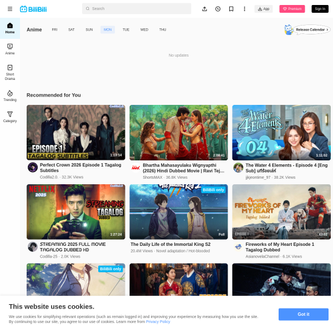Click 'Codilla2.0. · 32.3K Views' text
Viewport: 333px width, 333px height.
coord(62,177)
